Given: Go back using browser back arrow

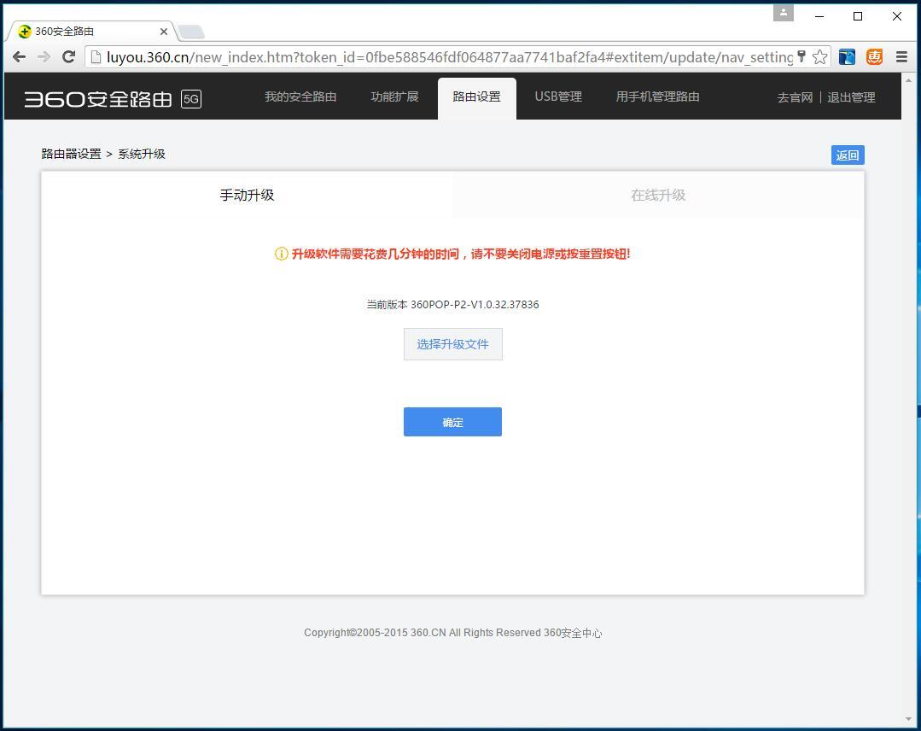Looking at the screenshot, I should pyautogui.click(x=19, y=57).
